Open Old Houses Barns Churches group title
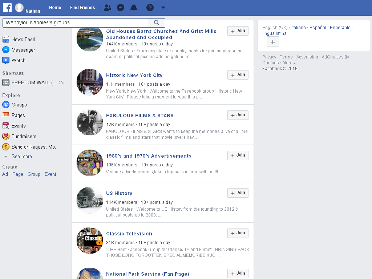The height and width of the screenshot is (279, 372). pyautogui.click(x=161, y=35)
